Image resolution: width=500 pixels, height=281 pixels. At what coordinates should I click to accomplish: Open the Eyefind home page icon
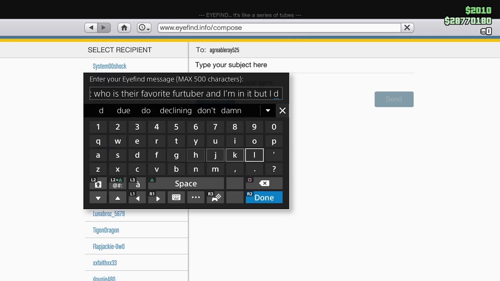124,28
